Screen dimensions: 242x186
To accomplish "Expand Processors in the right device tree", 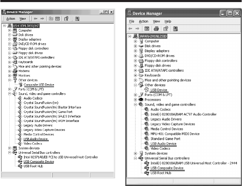I will [x=135, y=100].
